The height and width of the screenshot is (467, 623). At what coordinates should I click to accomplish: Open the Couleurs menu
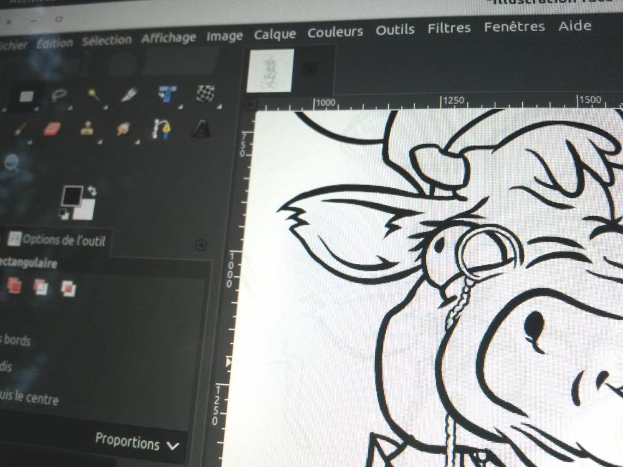[x=335, y=32]
